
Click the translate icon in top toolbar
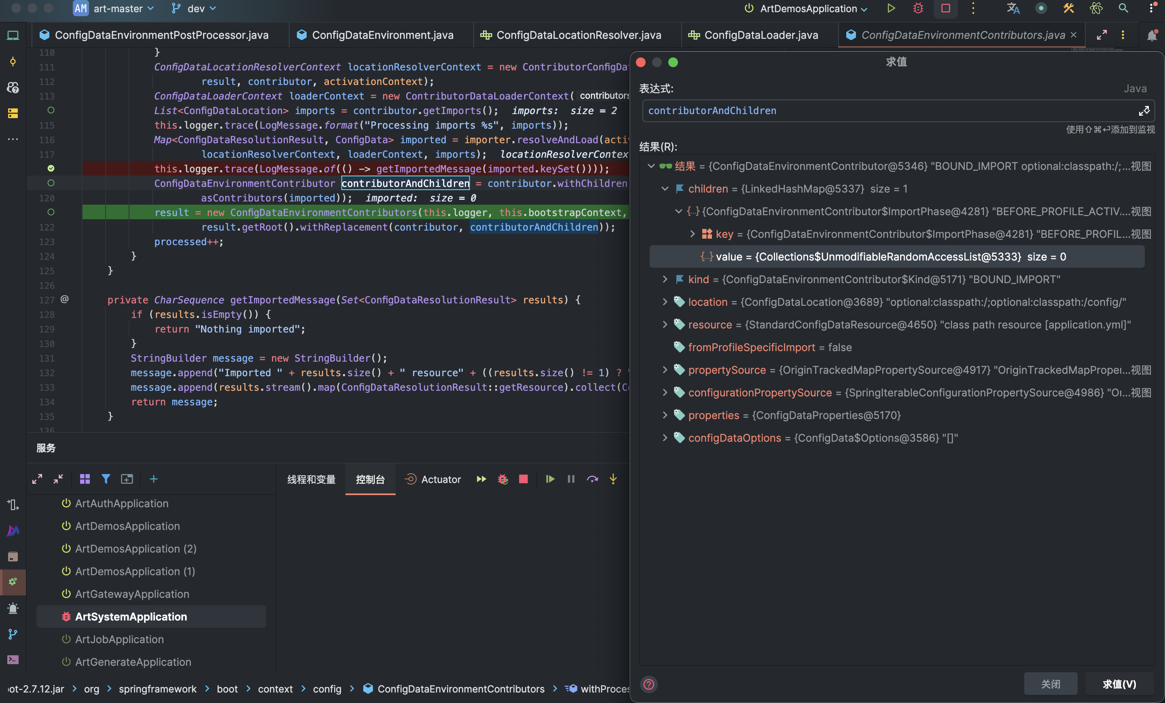click(1013, 8)
